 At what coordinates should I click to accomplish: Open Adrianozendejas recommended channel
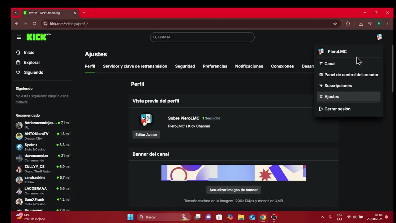(x=43, y=125)
